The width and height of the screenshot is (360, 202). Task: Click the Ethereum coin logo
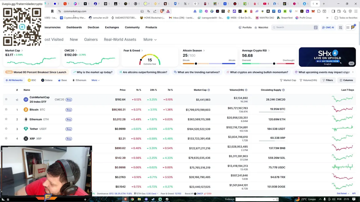pos(26,119)
